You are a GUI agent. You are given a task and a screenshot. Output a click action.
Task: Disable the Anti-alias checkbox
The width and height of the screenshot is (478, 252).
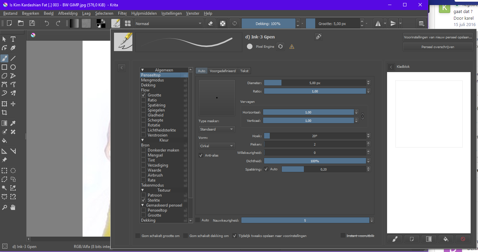tap(201, 155)
